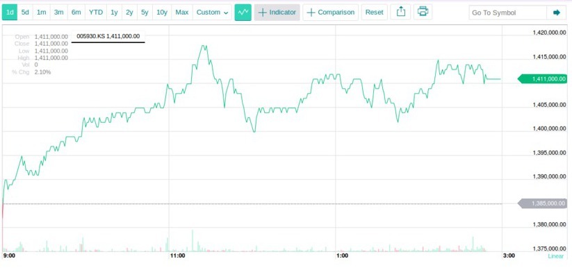
Task: Select the 10y time range
Action: [162, 12]
